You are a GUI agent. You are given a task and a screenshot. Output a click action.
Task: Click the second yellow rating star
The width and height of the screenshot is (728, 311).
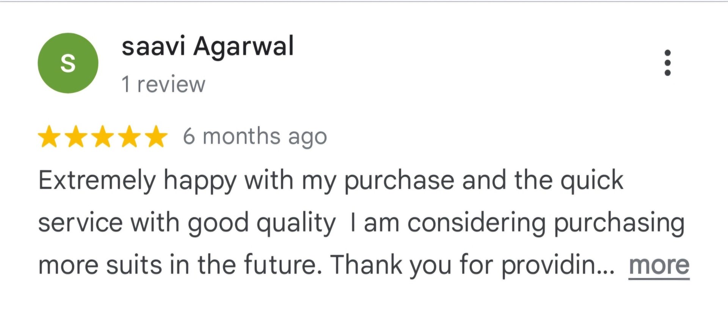(76, 136)
